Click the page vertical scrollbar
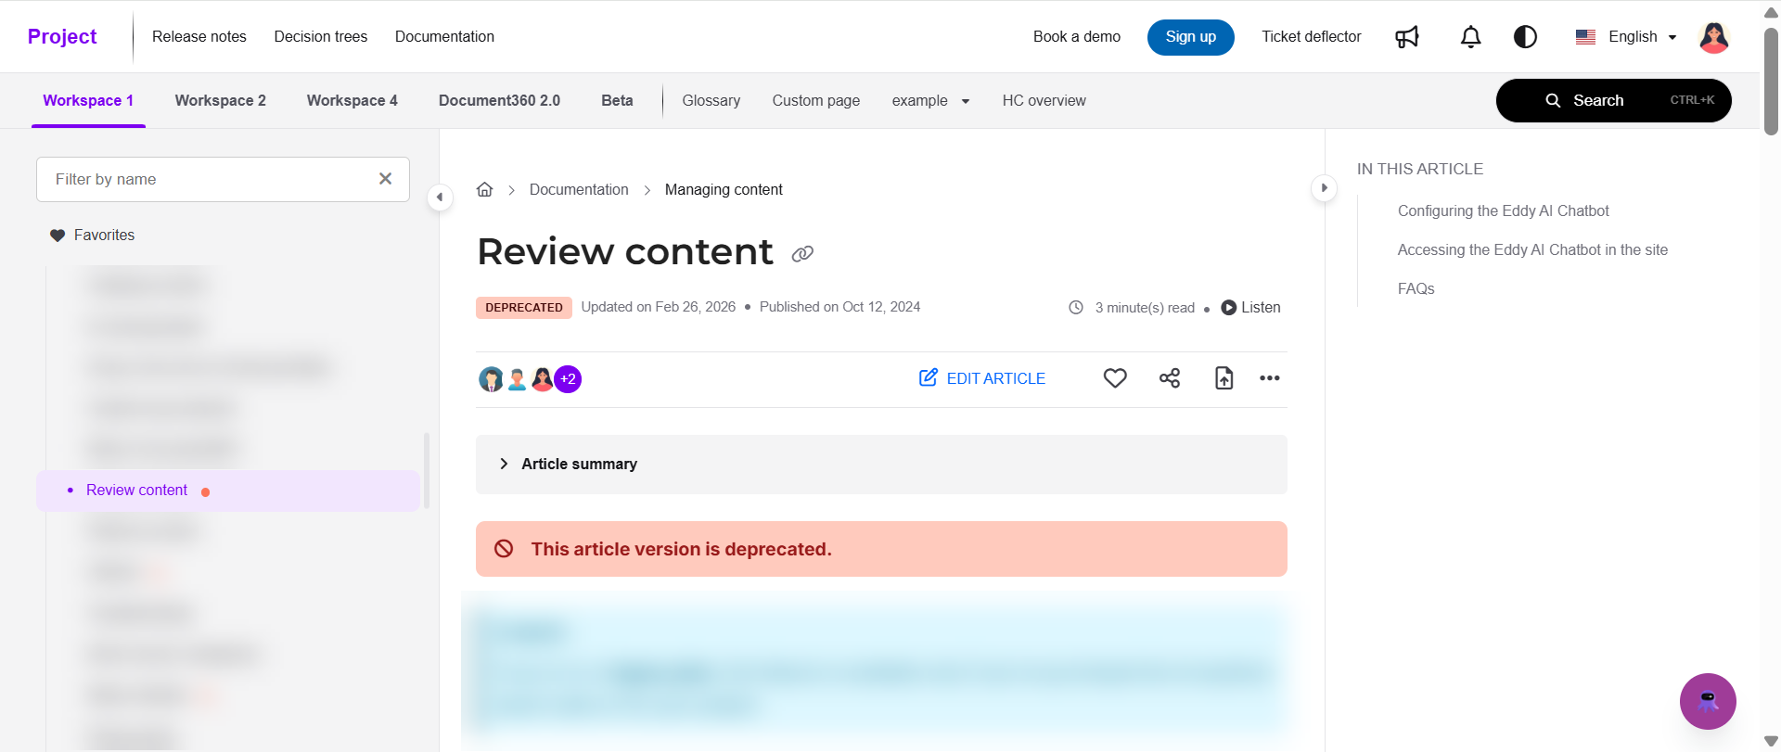 click(x=1771, y=82)
